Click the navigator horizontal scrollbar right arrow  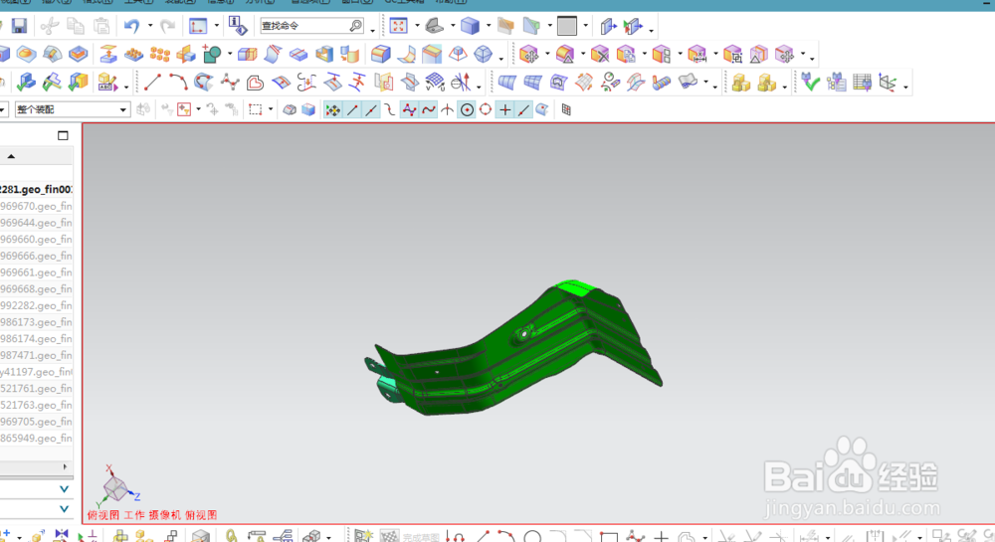[65, 466]
